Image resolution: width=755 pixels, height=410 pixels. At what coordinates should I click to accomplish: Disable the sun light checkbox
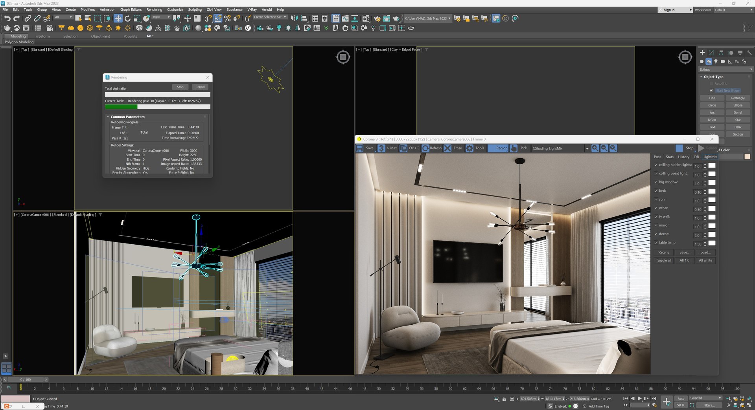point(656,200)
